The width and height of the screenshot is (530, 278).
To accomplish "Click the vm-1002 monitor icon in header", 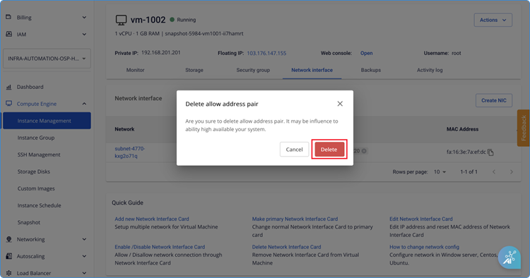I will pyautogui.click(x=121, y=20).
